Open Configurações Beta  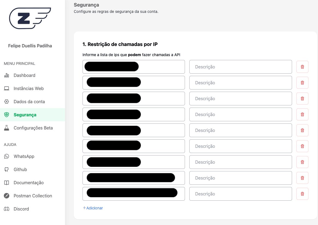(33, 128)
